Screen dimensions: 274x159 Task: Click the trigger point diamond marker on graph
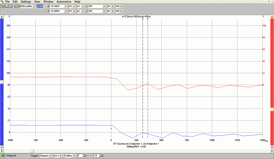[x=111, y=129]
